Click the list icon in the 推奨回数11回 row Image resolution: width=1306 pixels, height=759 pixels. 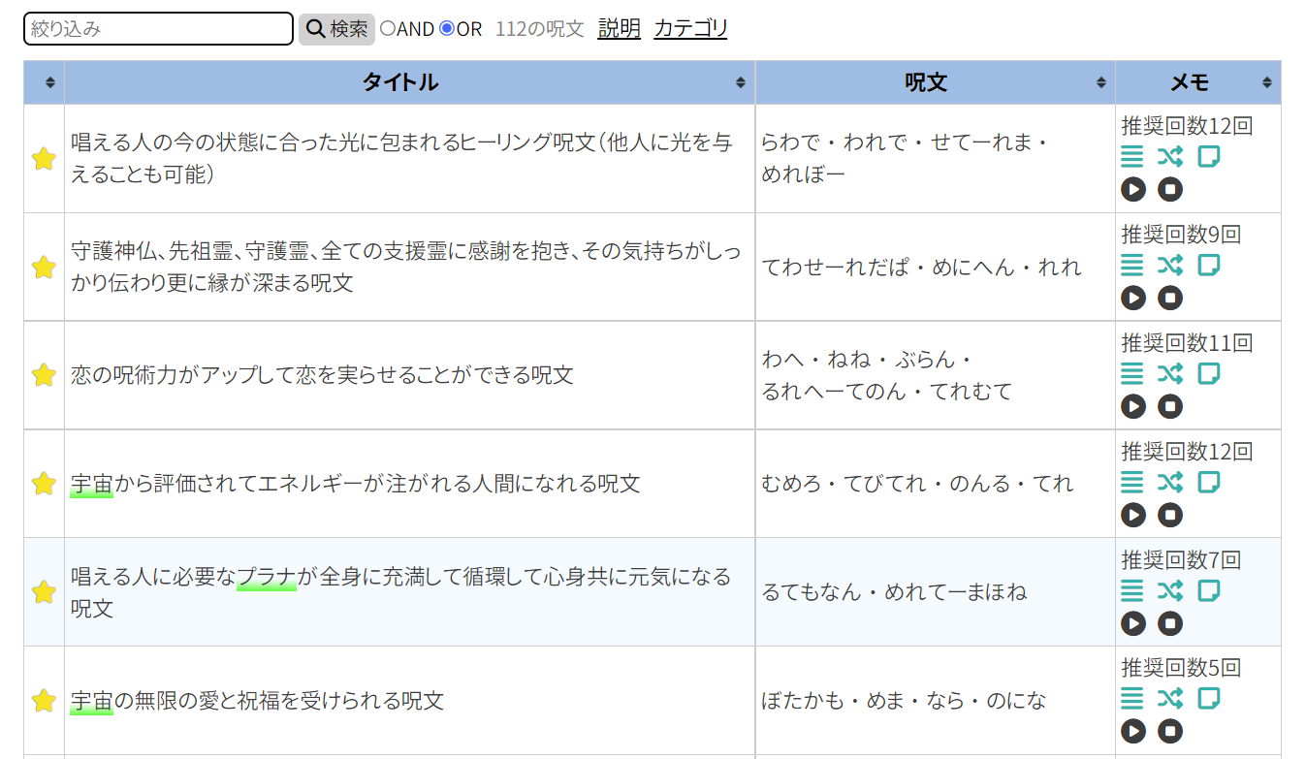tap(1132, 374)
